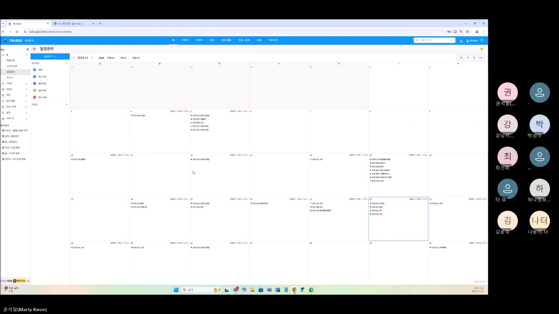The image size is (559, 314).
Task: Toggle the 예약 작업 checkbox
Action: (x=35, y=83)
